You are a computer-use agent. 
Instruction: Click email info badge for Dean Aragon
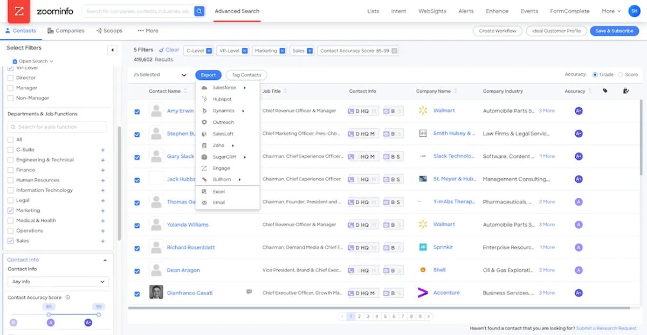click(393, 270)
